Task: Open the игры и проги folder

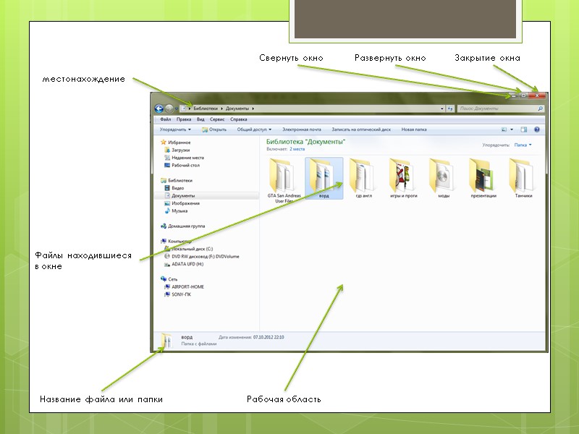Action: pyautogui.click(x=404, y=179)
